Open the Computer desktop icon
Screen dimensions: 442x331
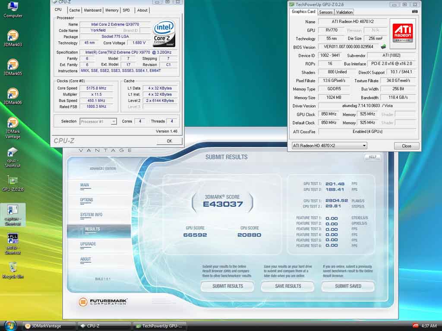(13, 9)
